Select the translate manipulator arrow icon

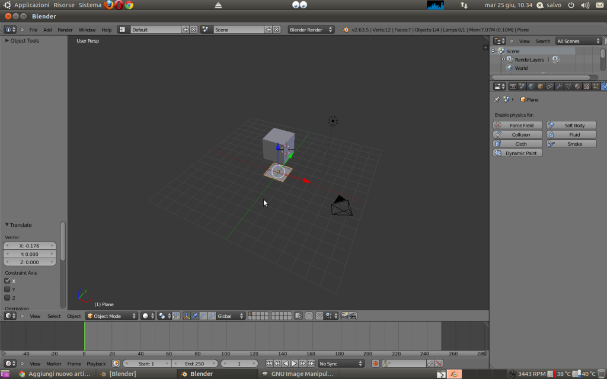pyautogui.click(x=194, y=316)
